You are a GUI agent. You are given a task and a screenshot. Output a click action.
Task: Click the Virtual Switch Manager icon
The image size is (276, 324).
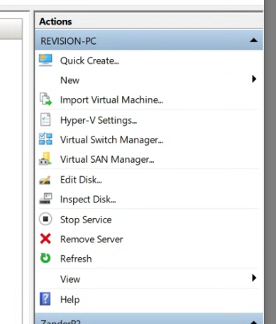point(45,139)
